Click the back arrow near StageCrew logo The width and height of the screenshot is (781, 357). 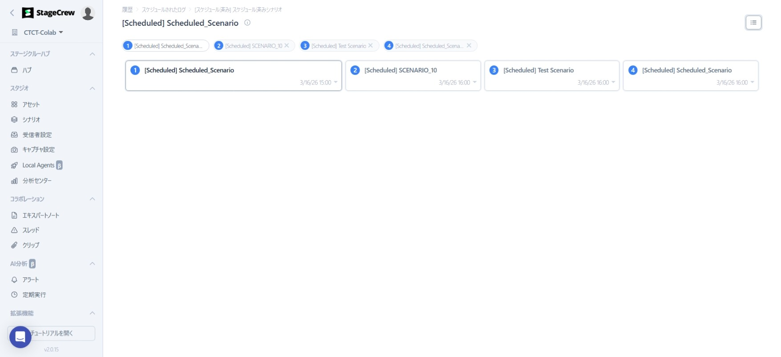pos(12,13)
